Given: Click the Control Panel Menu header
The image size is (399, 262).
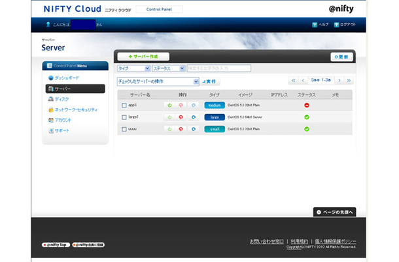Looking at the screenshot, I should 75,65.
